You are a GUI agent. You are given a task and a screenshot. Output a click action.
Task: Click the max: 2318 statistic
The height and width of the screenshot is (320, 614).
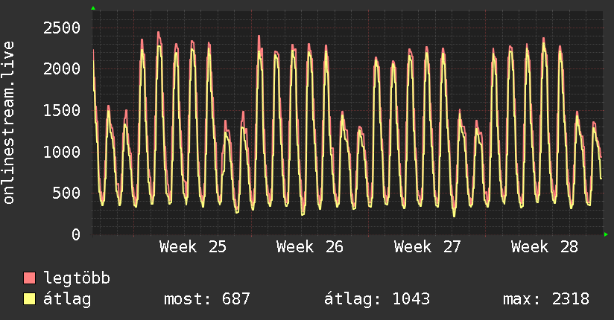[x=546, y=299]
